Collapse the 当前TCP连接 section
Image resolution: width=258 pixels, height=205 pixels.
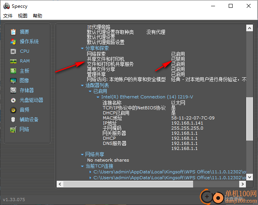coord(82,166)
